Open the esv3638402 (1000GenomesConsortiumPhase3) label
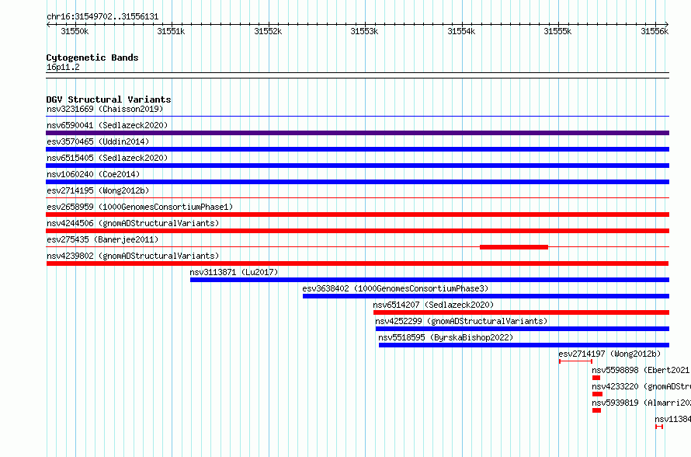Viewport: 691px width, 457px height. (395, 288)
